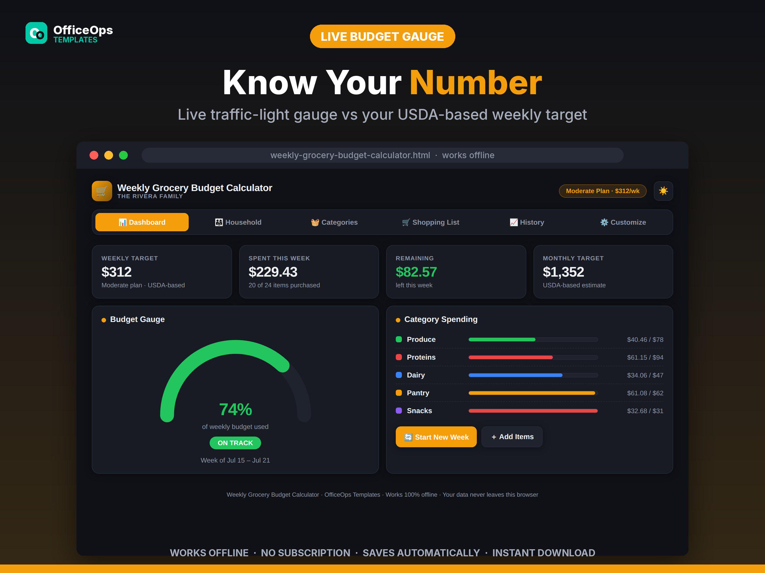Click the 74% gauge percentage

click(235, 410)
